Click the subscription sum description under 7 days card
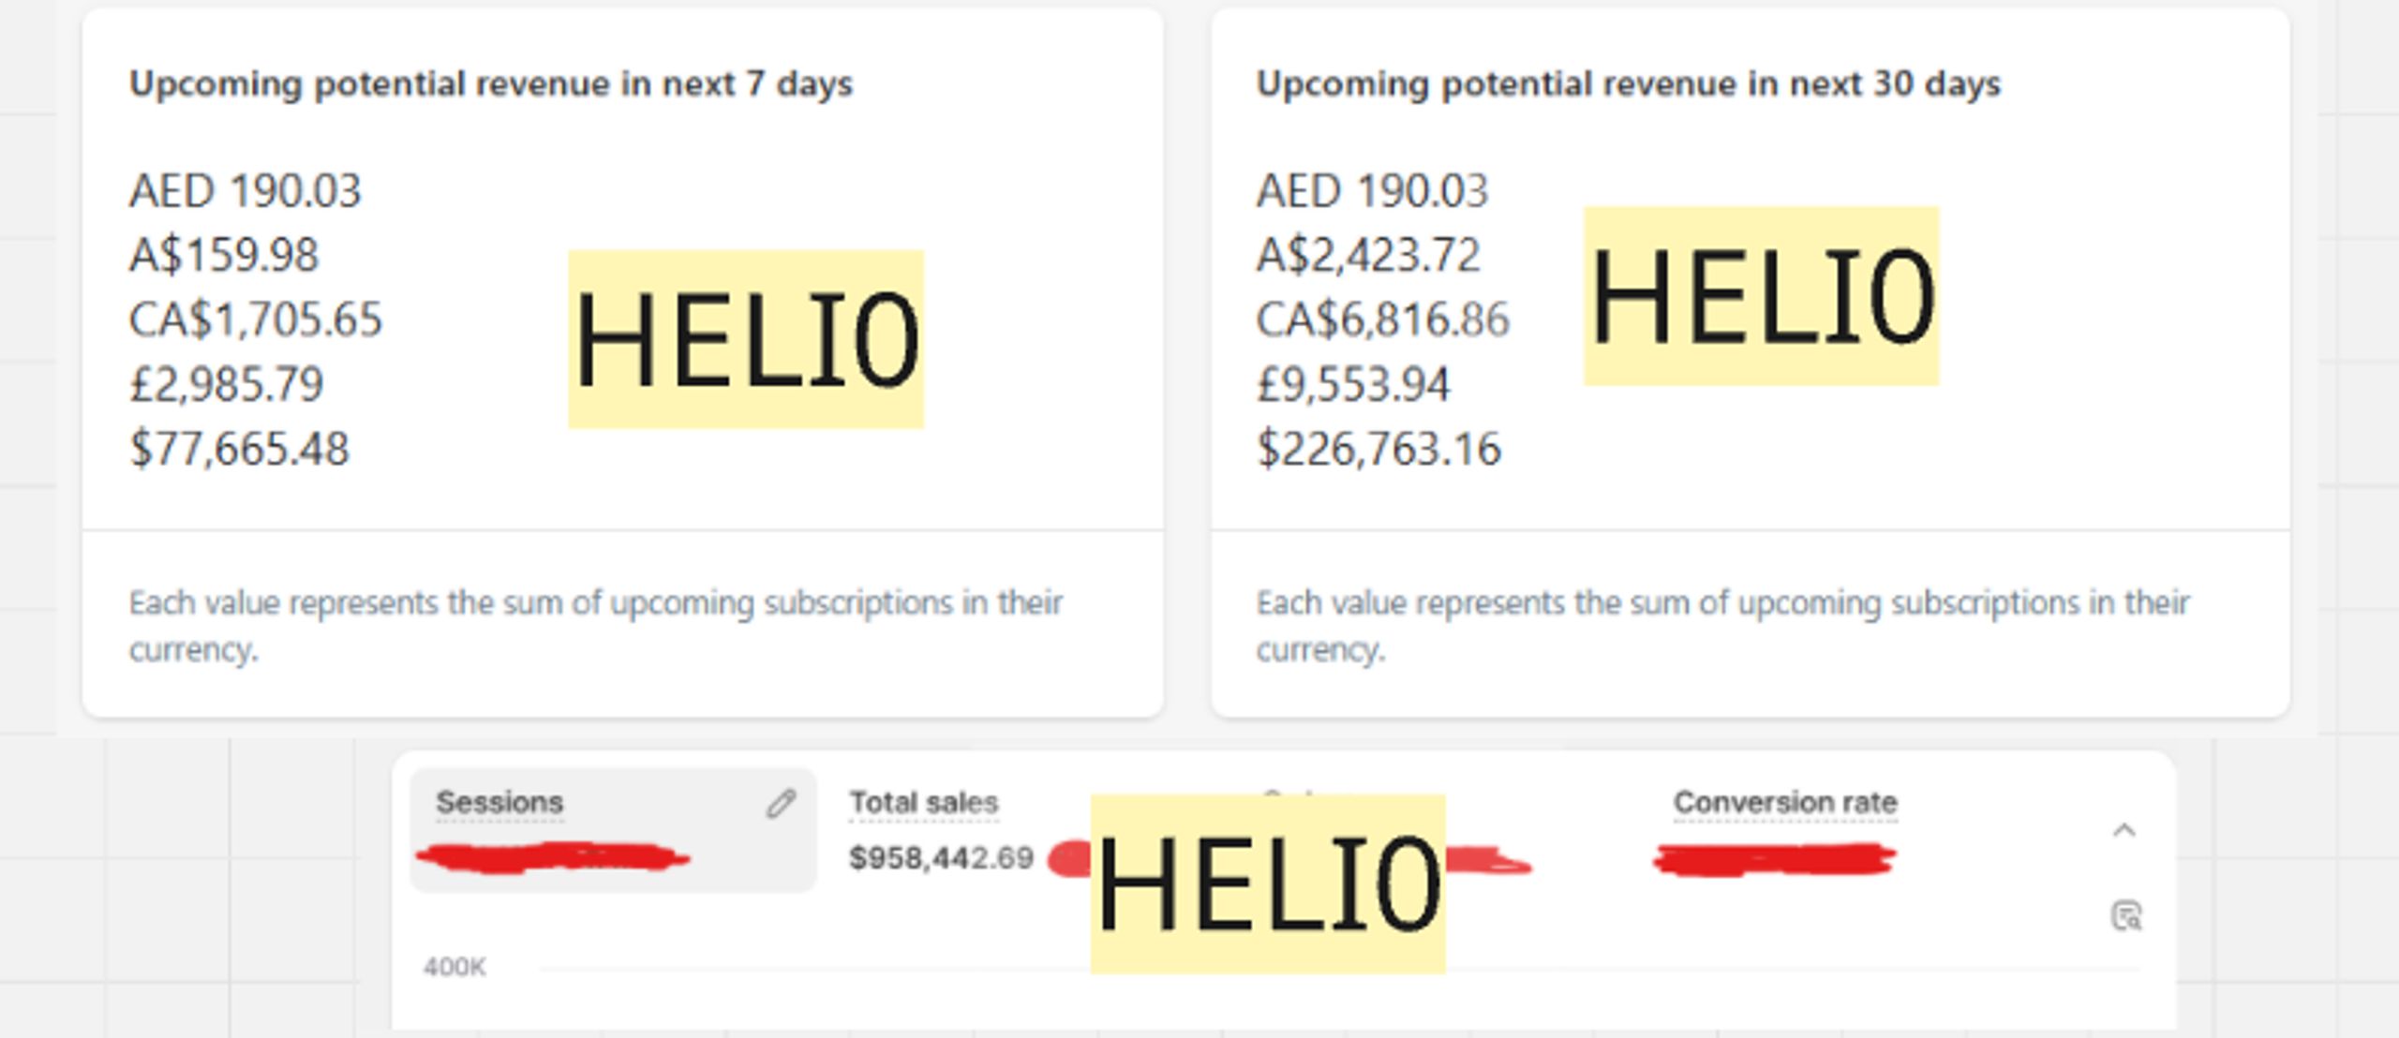Viewport: 2399px width, 1038px height. (596, 626)
